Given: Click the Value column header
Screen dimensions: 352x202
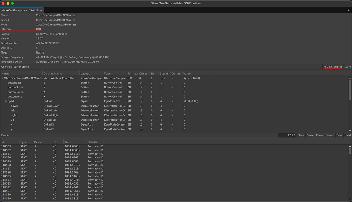Looking at the screenshot, I should point(196,73).
